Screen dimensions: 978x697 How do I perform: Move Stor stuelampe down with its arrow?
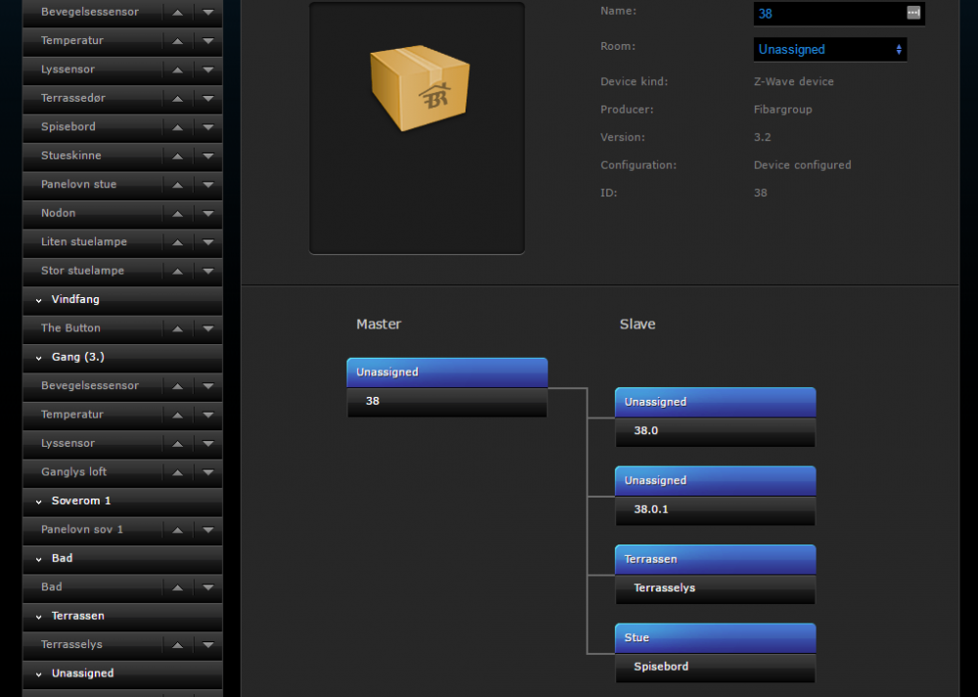point(208,271)
